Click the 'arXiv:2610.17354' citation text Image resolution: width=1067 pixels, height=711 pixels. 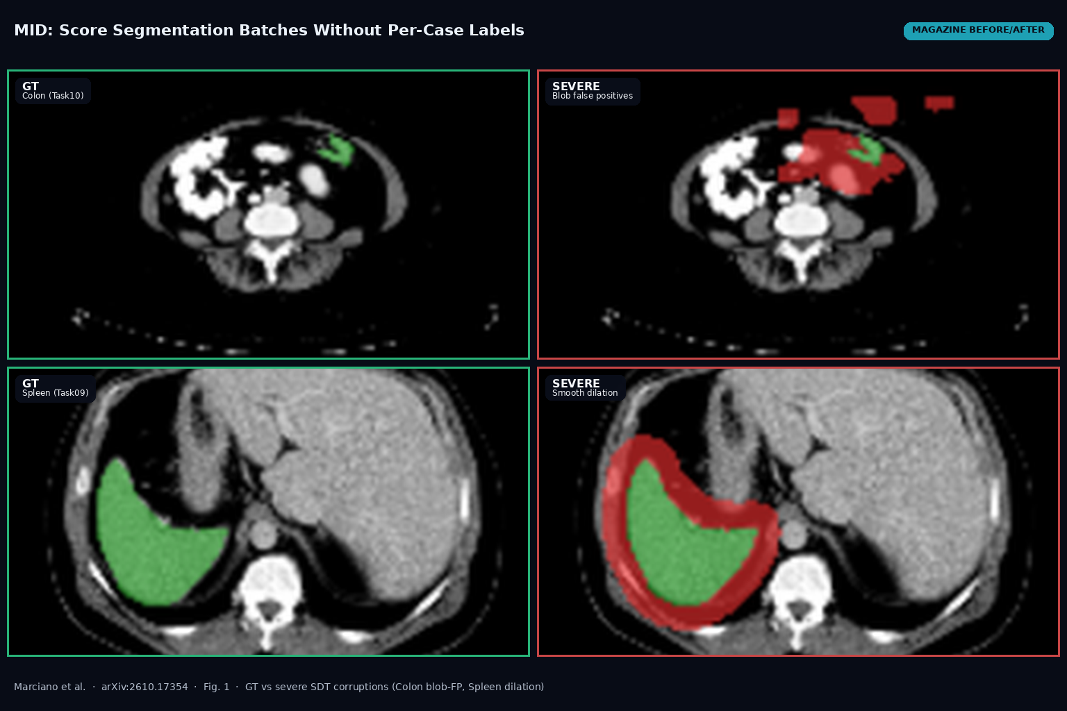coord(144,687)
